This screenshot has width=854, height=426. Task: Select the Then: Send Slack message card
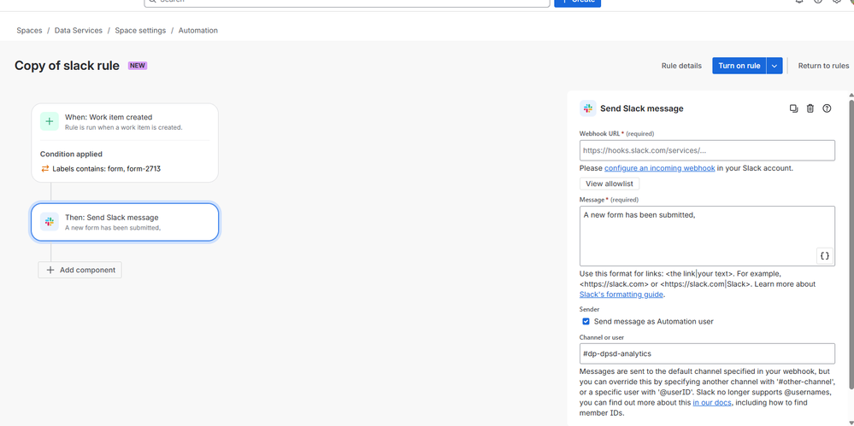tap(125, 222)
